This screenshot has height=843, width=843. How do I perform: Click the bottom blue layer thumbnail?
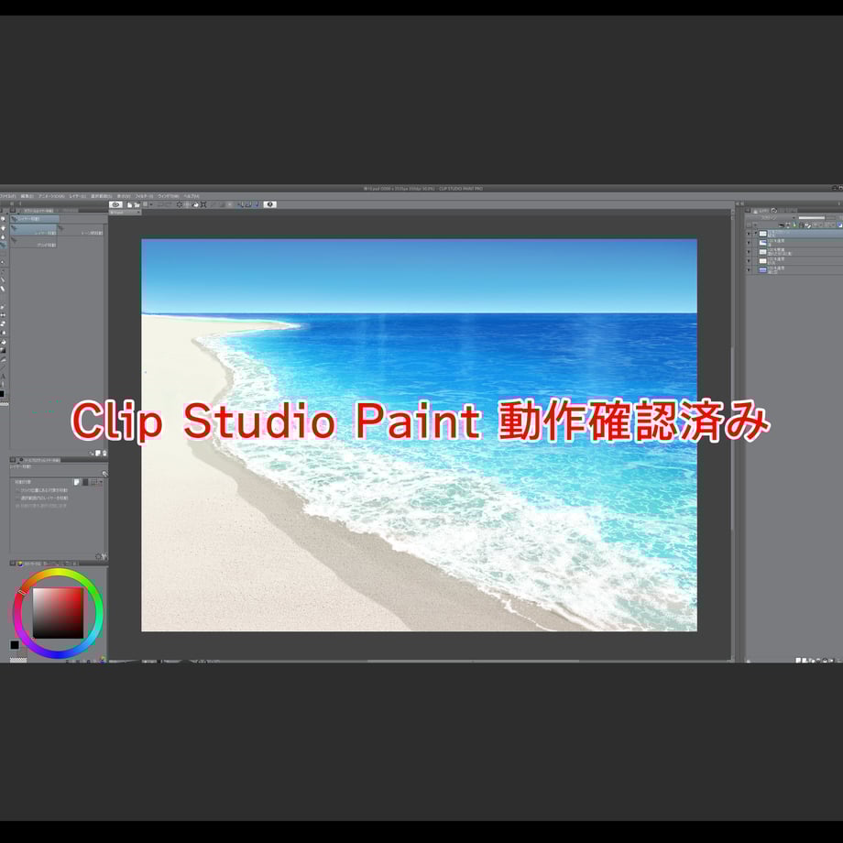point(763,270)
